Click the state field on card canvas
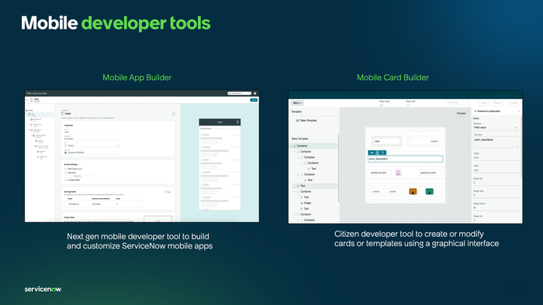543x305 pixels. click(386, 141)
